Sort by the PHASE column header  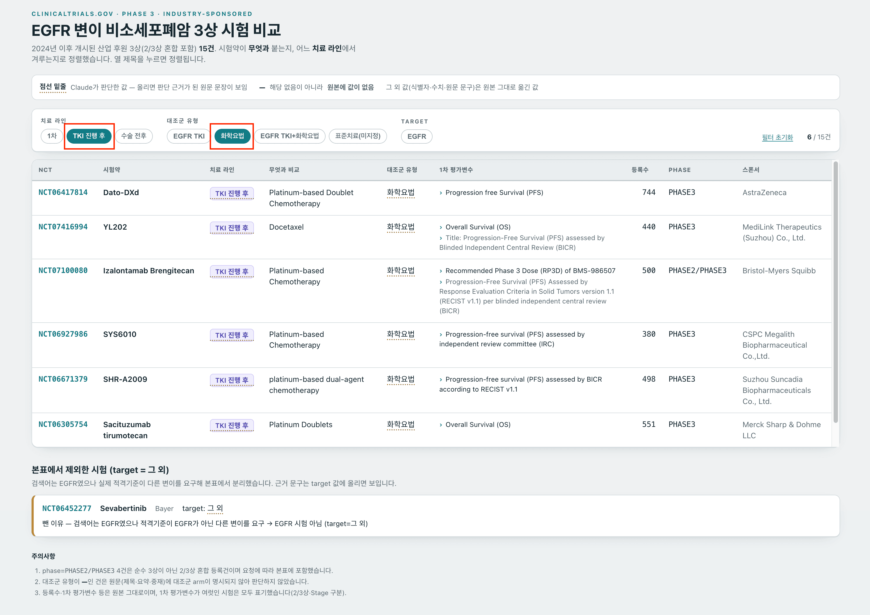[x=679, y=170]
